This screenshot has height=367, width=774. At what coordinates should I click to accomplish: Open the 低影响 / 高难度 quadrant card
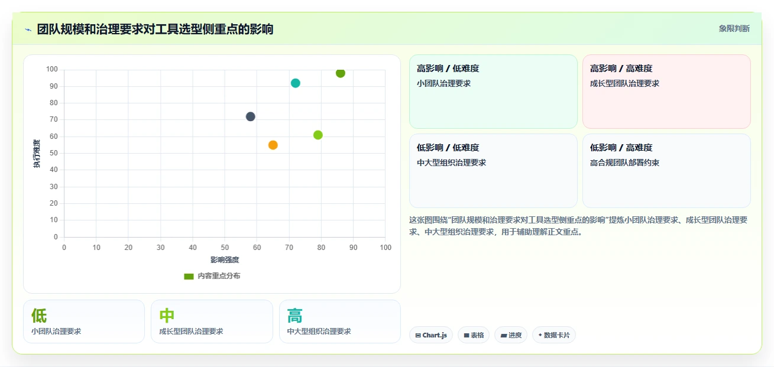[666, 171]
